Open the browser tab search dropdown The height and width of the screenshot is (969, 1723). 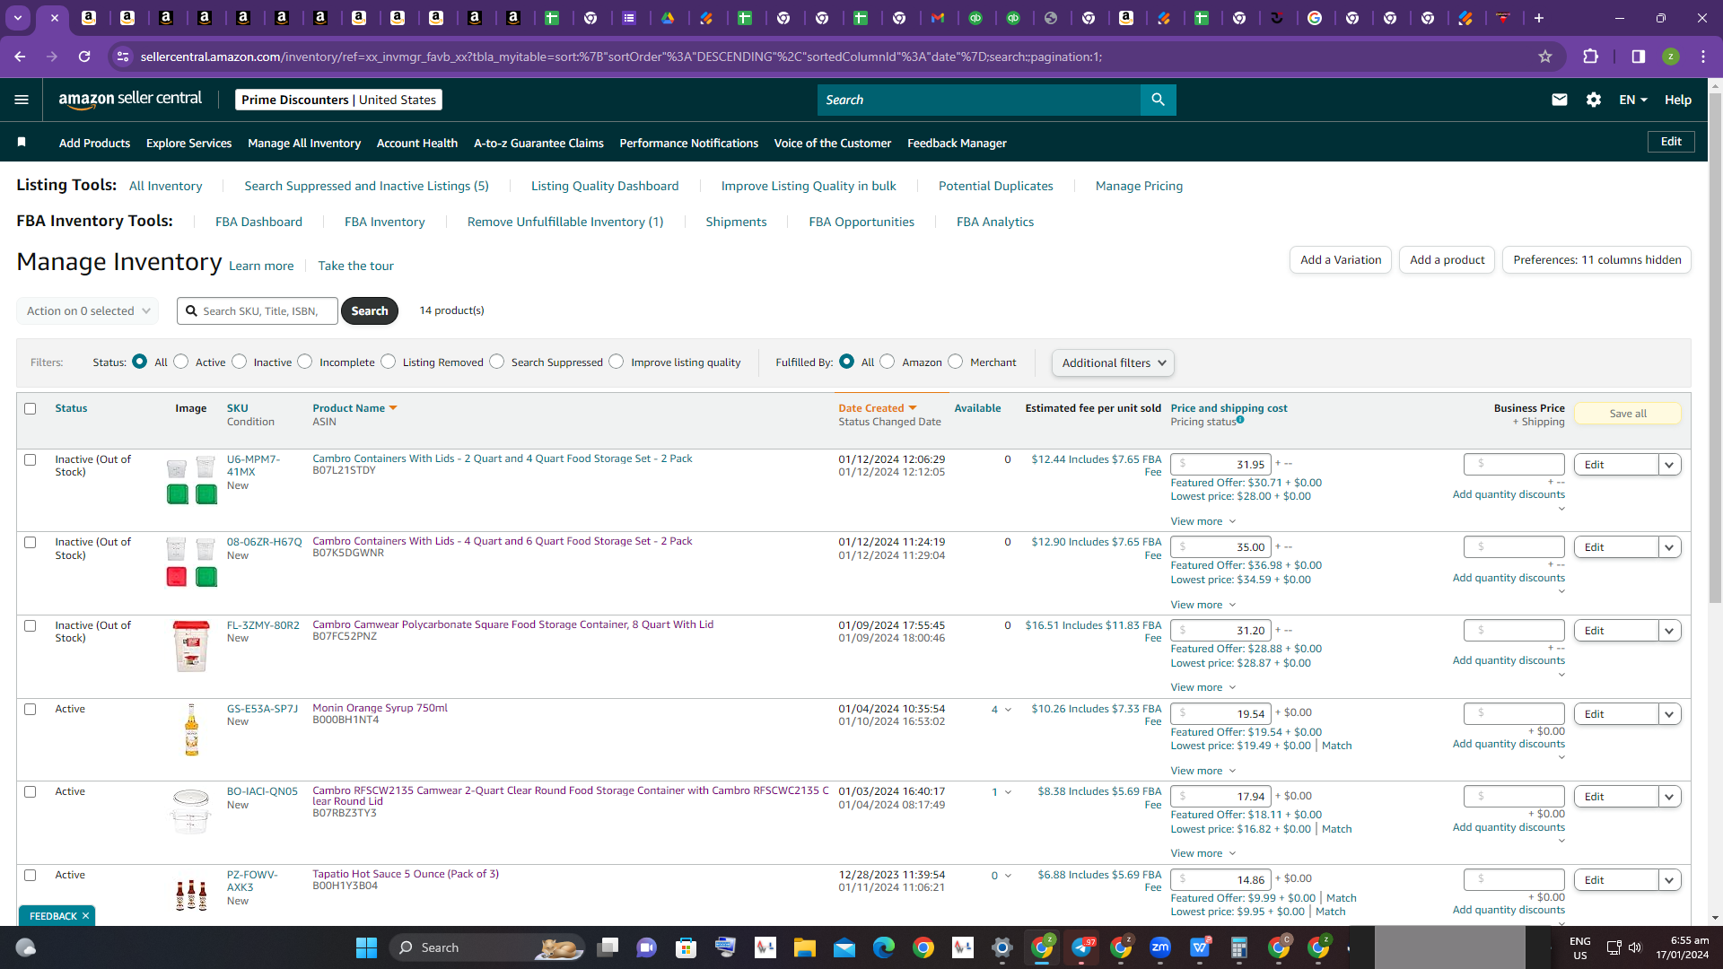pyautogui.click(x=18, y=18)
